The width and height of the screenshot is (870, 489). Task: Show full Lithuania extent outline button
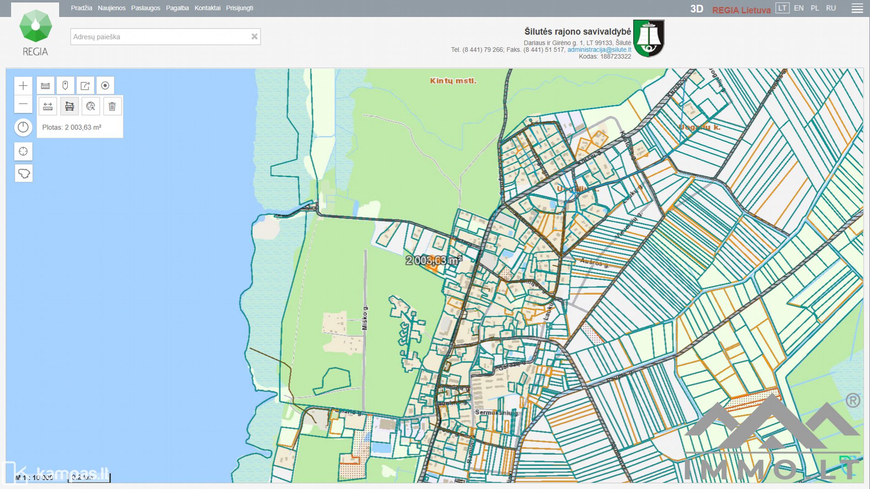[23, 173]
